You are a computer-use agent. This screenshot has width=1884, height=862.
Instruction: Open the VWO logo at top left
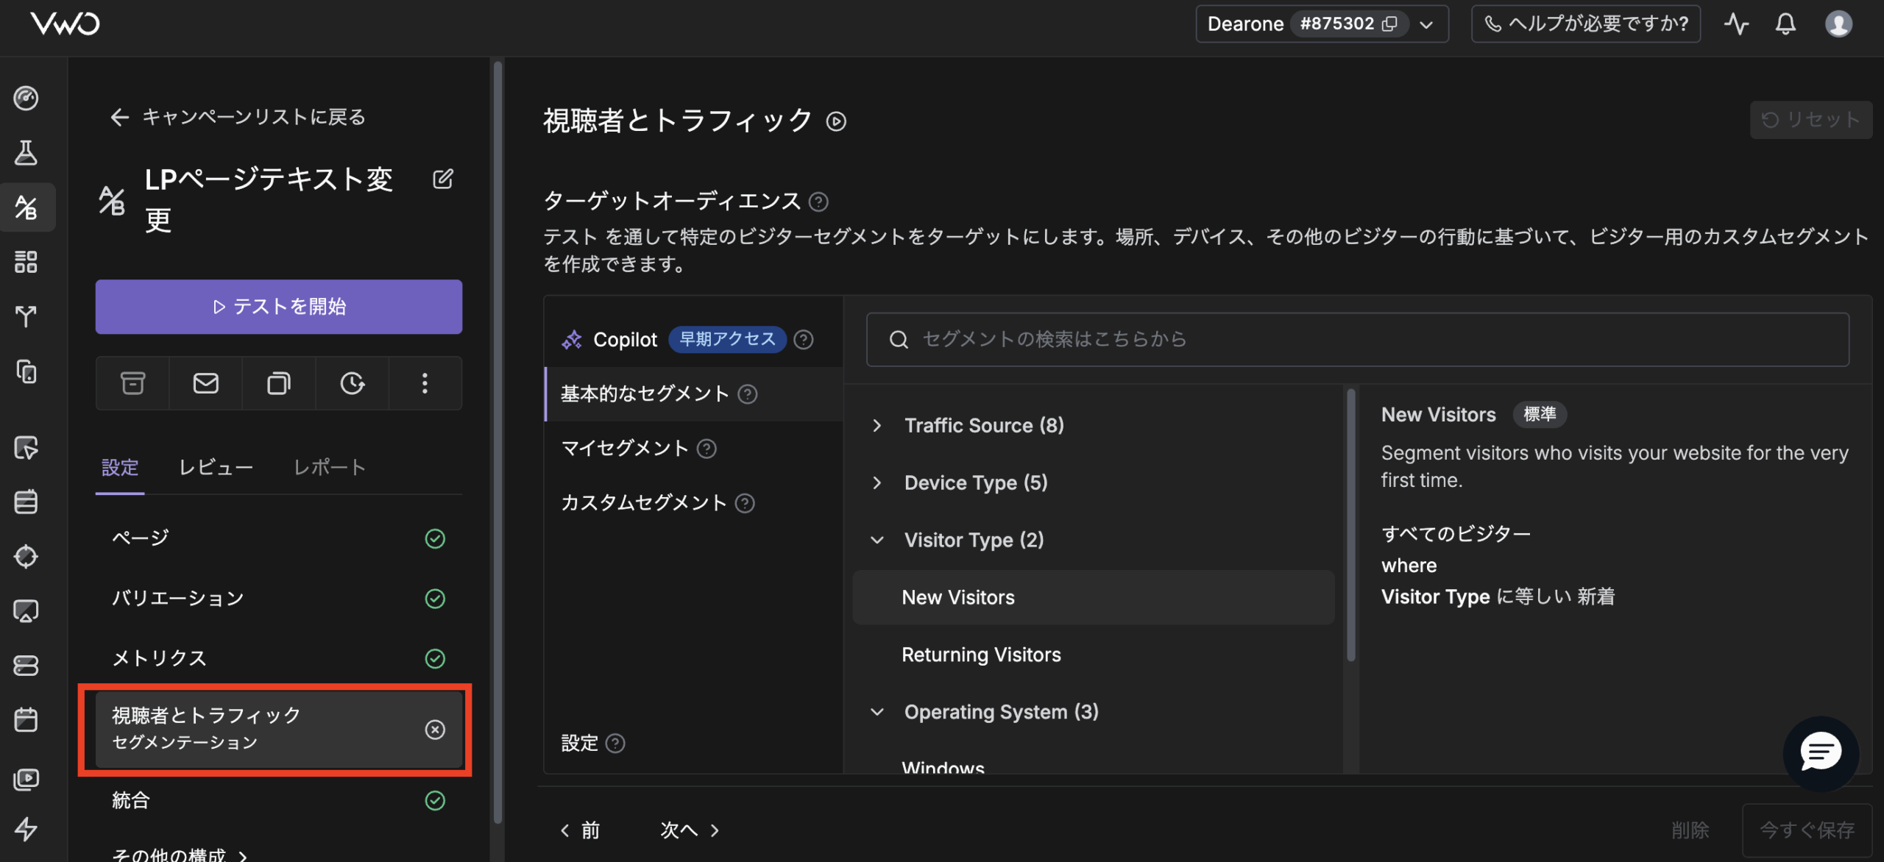click(x=65, y=24)
